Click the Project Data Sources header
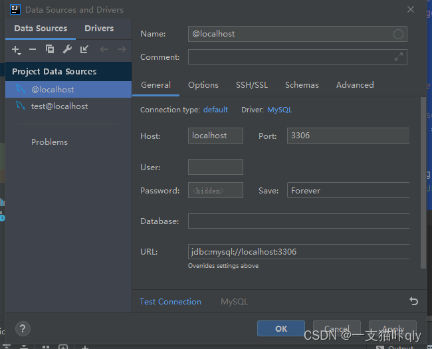Screen dimensions: 432x349 (x=68, y=71)
